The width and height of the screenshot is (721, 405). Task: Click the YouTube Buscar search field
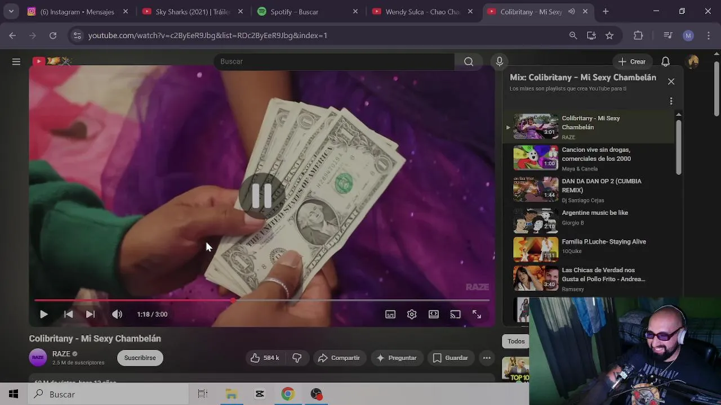pos(334,61)
